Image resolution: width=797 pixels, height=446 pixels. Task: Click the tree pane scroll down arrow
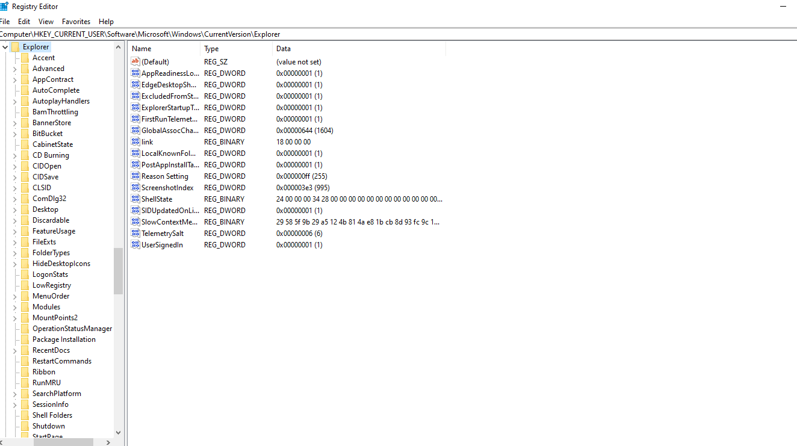tap(118, 432)
